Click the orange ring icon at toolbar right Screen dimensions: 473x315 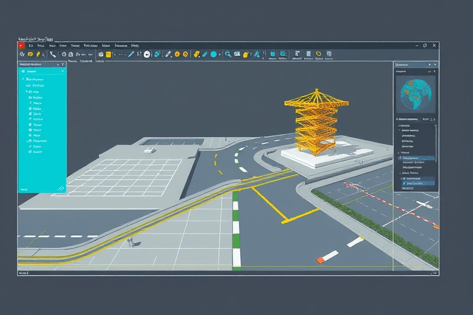(318, 55)
